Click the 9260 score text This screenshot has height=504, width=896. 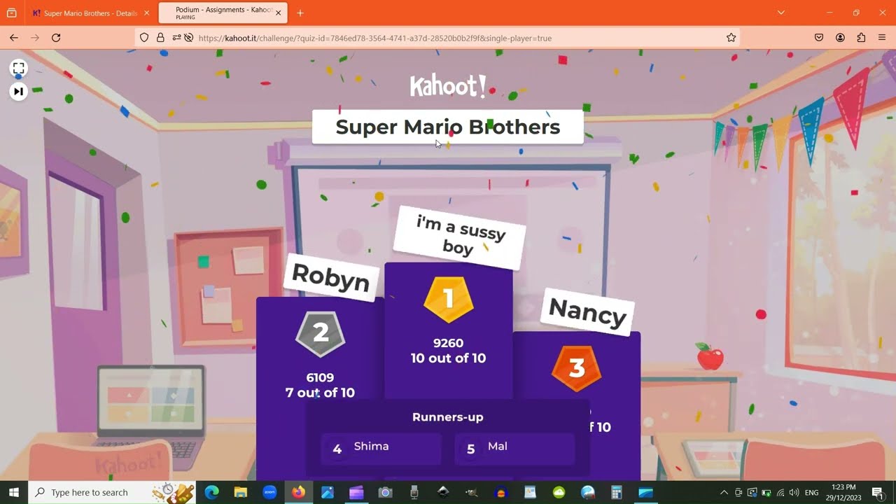pyautogui.click(x=448, y=343)
